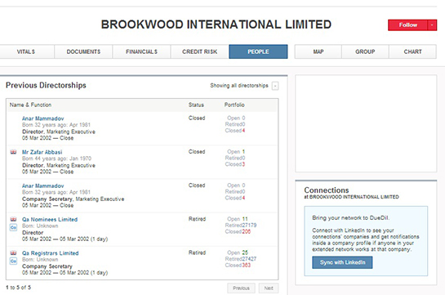
Task: Click the Previous Directorships heading
Action: (x=46, y=85)
